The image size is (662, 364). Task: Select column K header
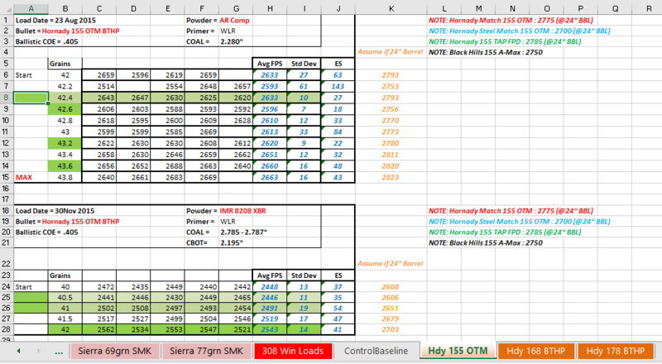coord(391,9)
